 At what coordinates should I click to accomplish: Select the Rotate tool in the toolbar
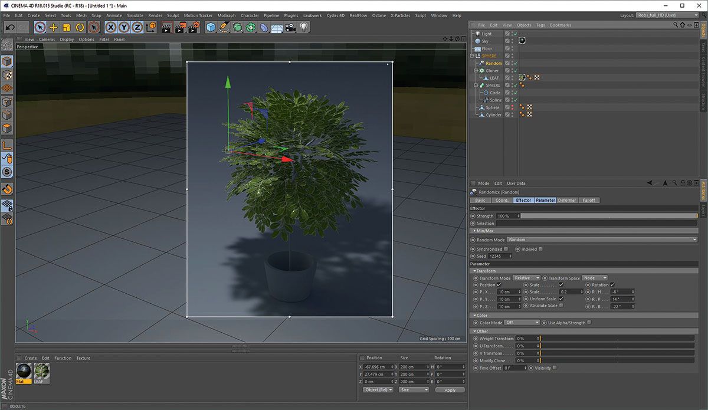[80, 27]
